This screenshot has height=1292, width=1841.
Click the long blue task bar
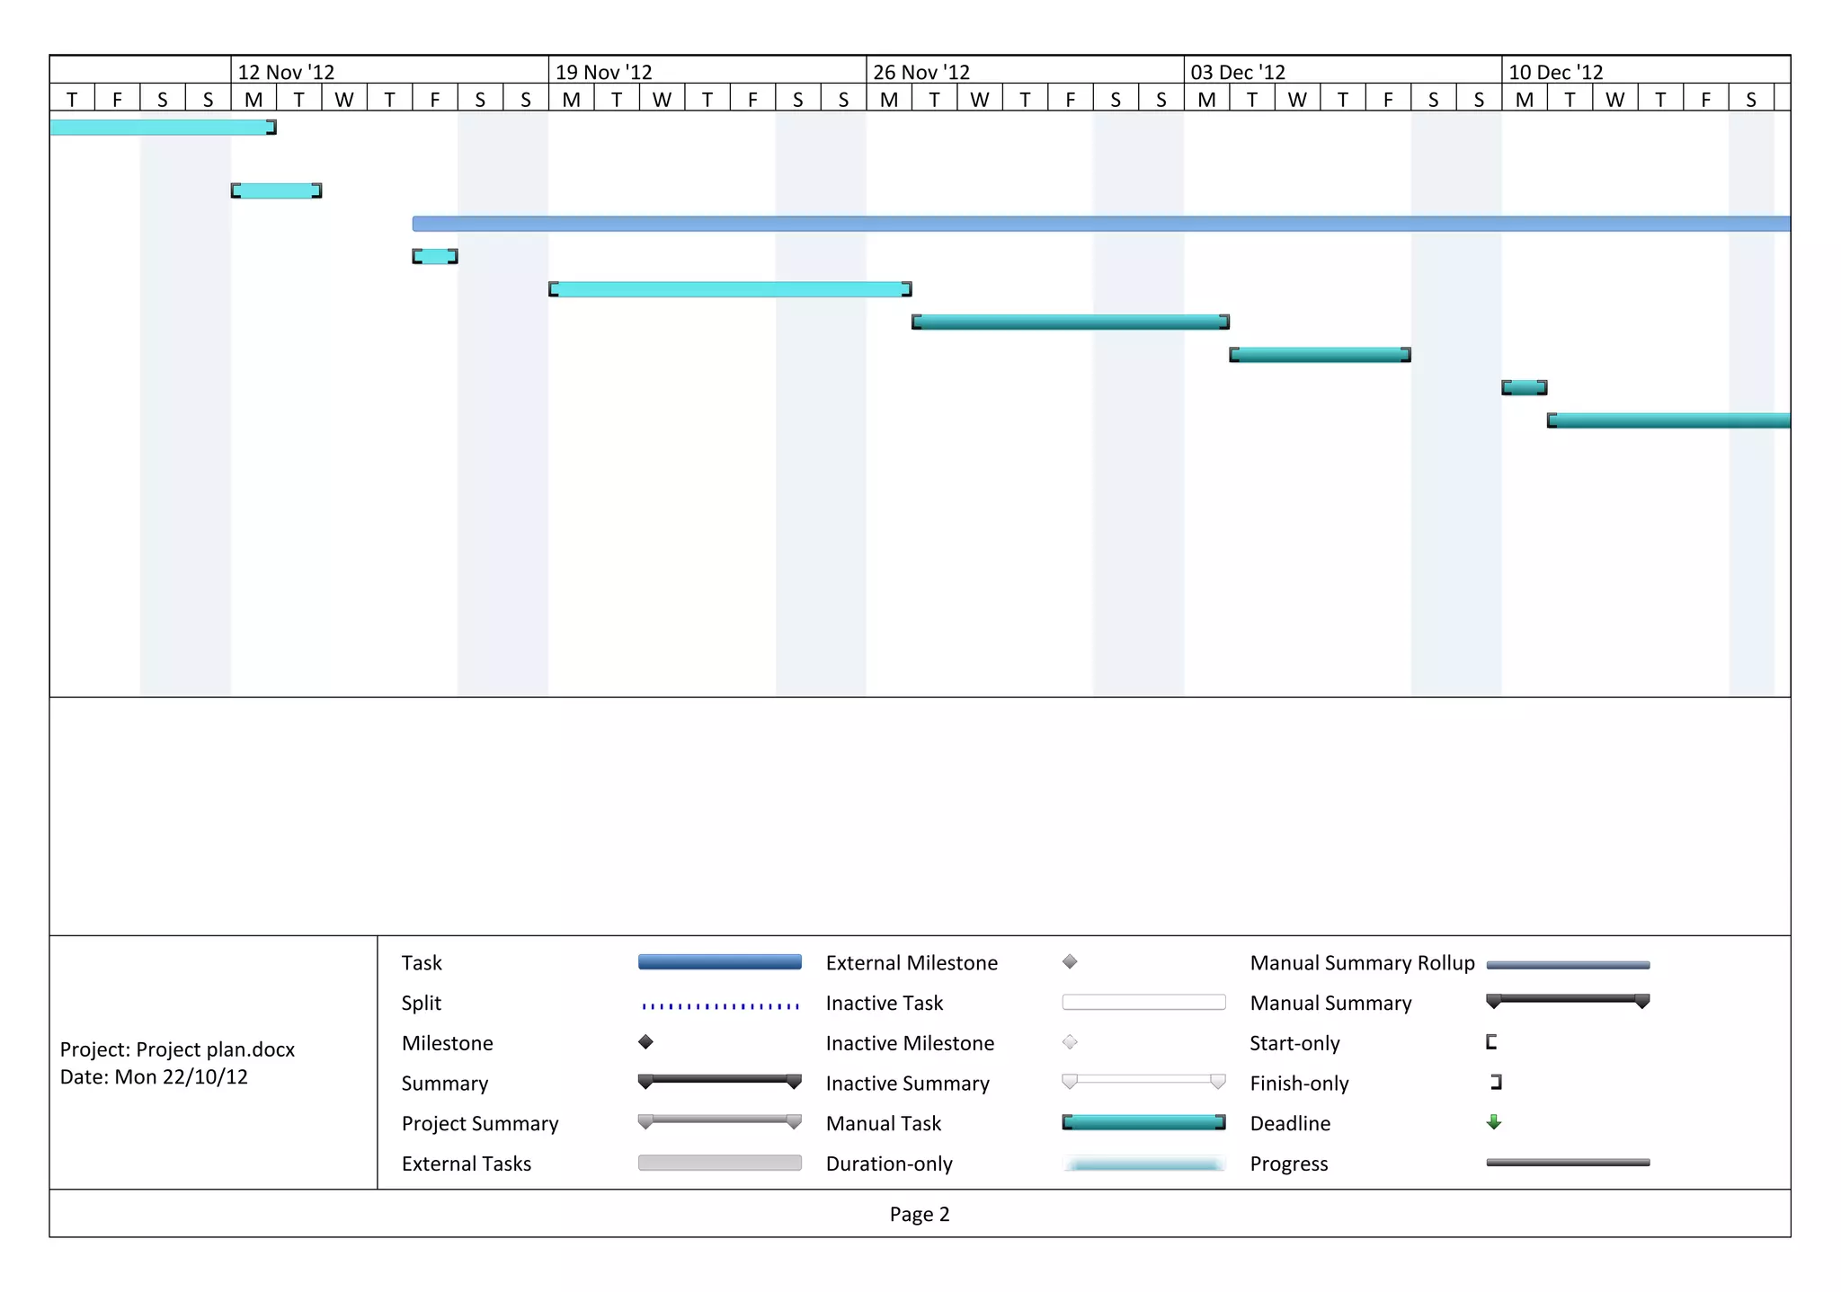1100,224
